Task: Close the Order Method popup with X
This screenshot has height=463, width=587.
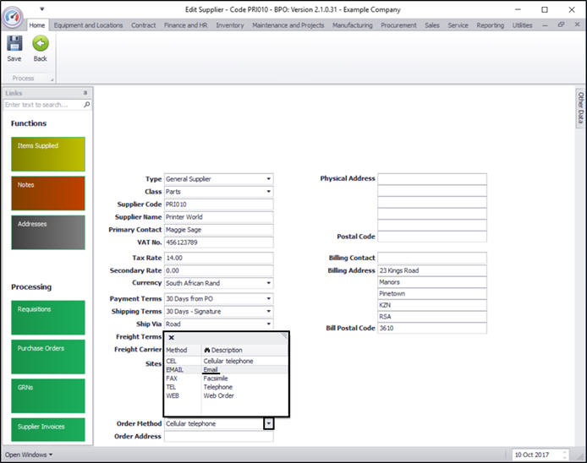Action: click(171, 337)
